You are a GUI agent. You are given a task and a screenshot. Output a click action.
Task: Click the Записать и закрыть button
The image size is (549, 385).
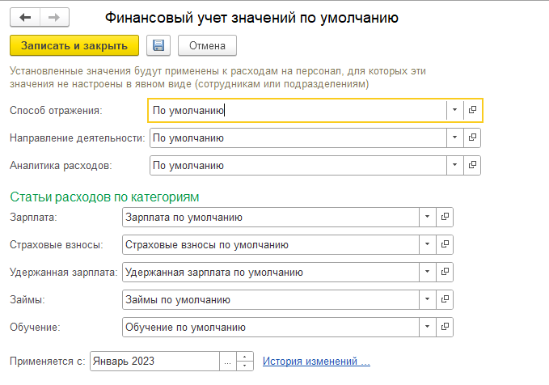click(74, 45)
